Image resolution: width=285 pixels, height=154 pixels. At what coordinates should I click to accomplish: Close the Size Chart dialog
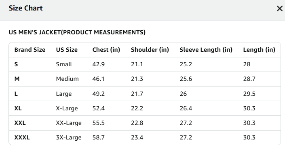(x=280, y=8)
